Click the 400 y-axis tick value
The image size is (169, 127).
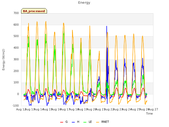pos(16,48)
